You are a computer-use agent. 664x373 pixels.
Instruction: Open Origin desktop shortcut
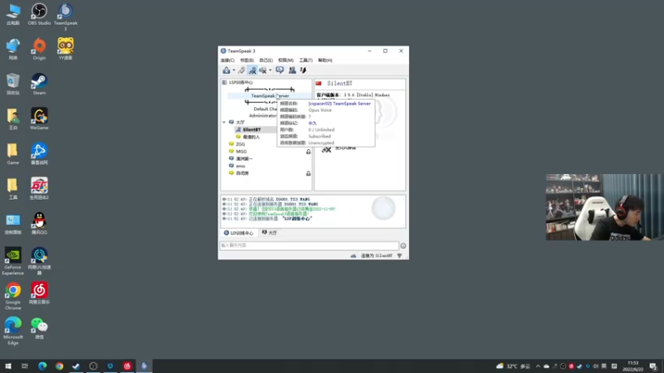click(39, 49)
